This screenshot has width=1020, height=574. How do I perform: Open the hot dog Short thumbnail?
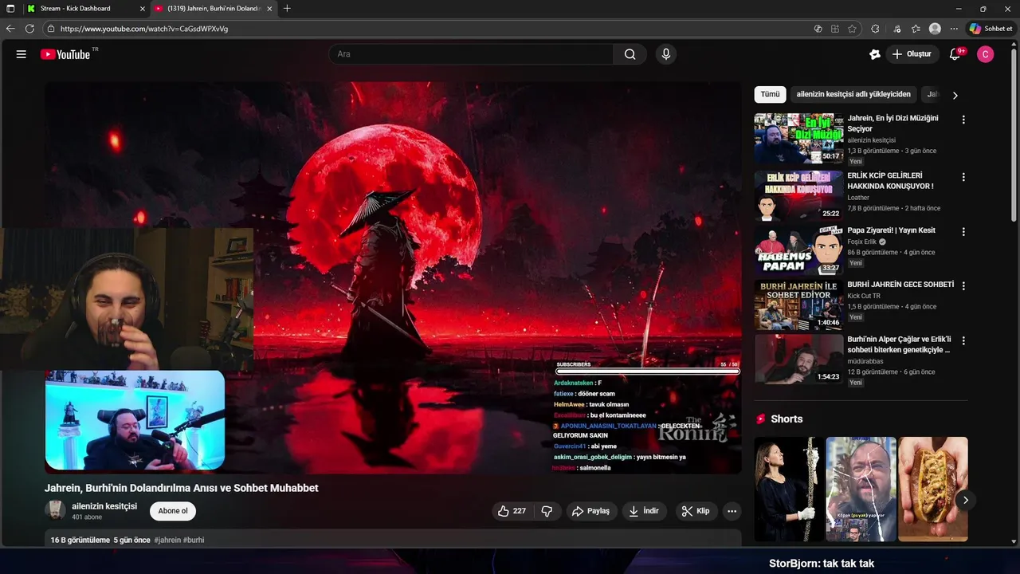(932, 489)
